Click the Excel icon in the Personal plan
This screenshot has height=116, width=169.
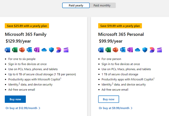click(108, 50)
